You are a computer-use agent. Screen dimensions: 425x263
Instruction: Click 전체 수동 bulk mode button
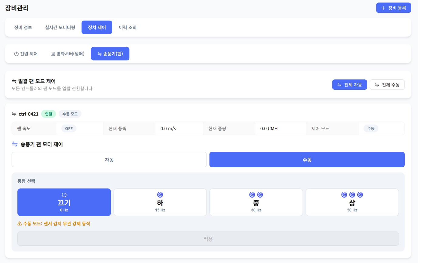pos(387,85)
